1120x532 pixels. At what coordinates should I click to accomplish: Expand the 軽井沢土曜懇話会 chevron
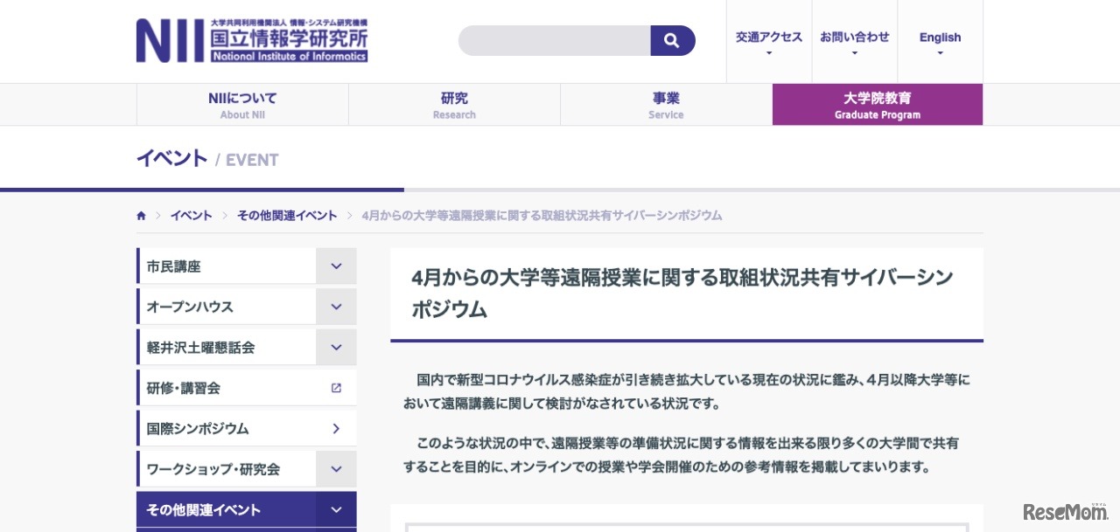[x=336, y=347]
